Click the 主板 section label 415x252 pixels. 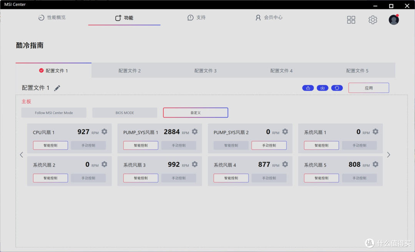(x=26, y=101)
